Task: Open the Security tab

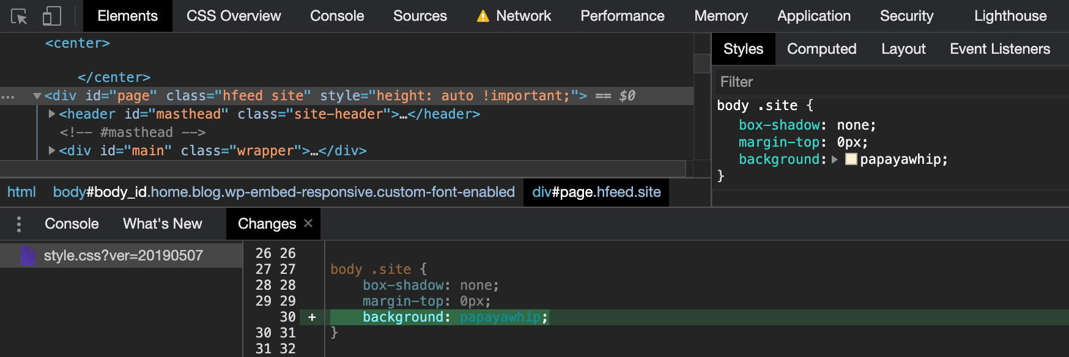Action: click(907, 16)
